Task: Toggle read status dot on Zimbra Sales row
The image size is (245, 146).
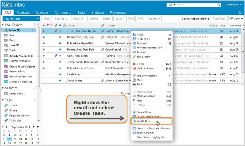Action: (60, 80)
